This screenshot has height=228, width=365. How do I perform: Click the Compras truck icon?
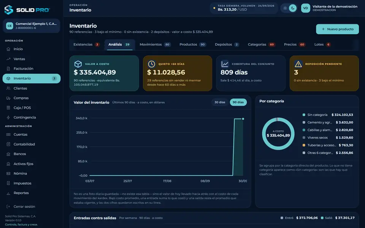pyautogui.click(x=8, y=98)
